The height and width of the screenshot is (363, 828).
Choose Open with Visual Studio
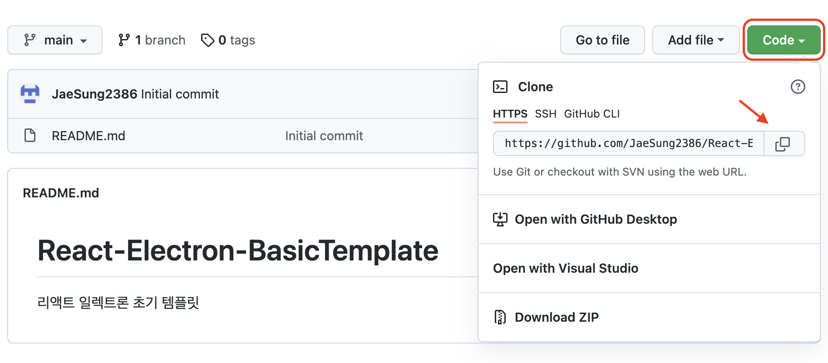pyautogui.click(x=566, y=269)
